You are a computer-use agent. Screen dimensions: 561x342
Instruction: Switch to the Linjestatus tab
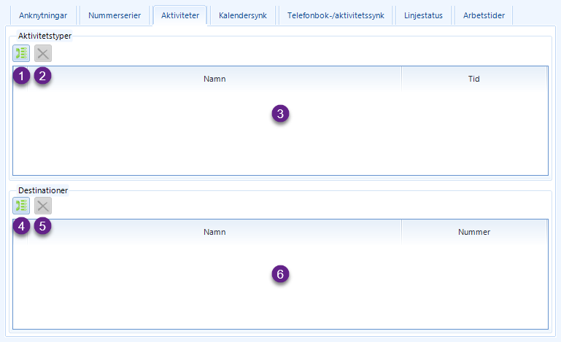(423, 15)
